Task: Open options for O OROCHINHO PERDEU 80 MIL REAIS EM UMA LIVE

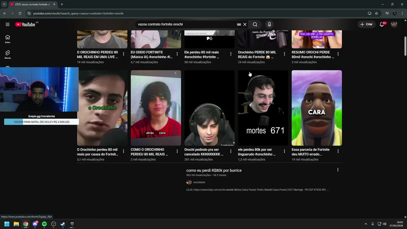Action: 123,54
